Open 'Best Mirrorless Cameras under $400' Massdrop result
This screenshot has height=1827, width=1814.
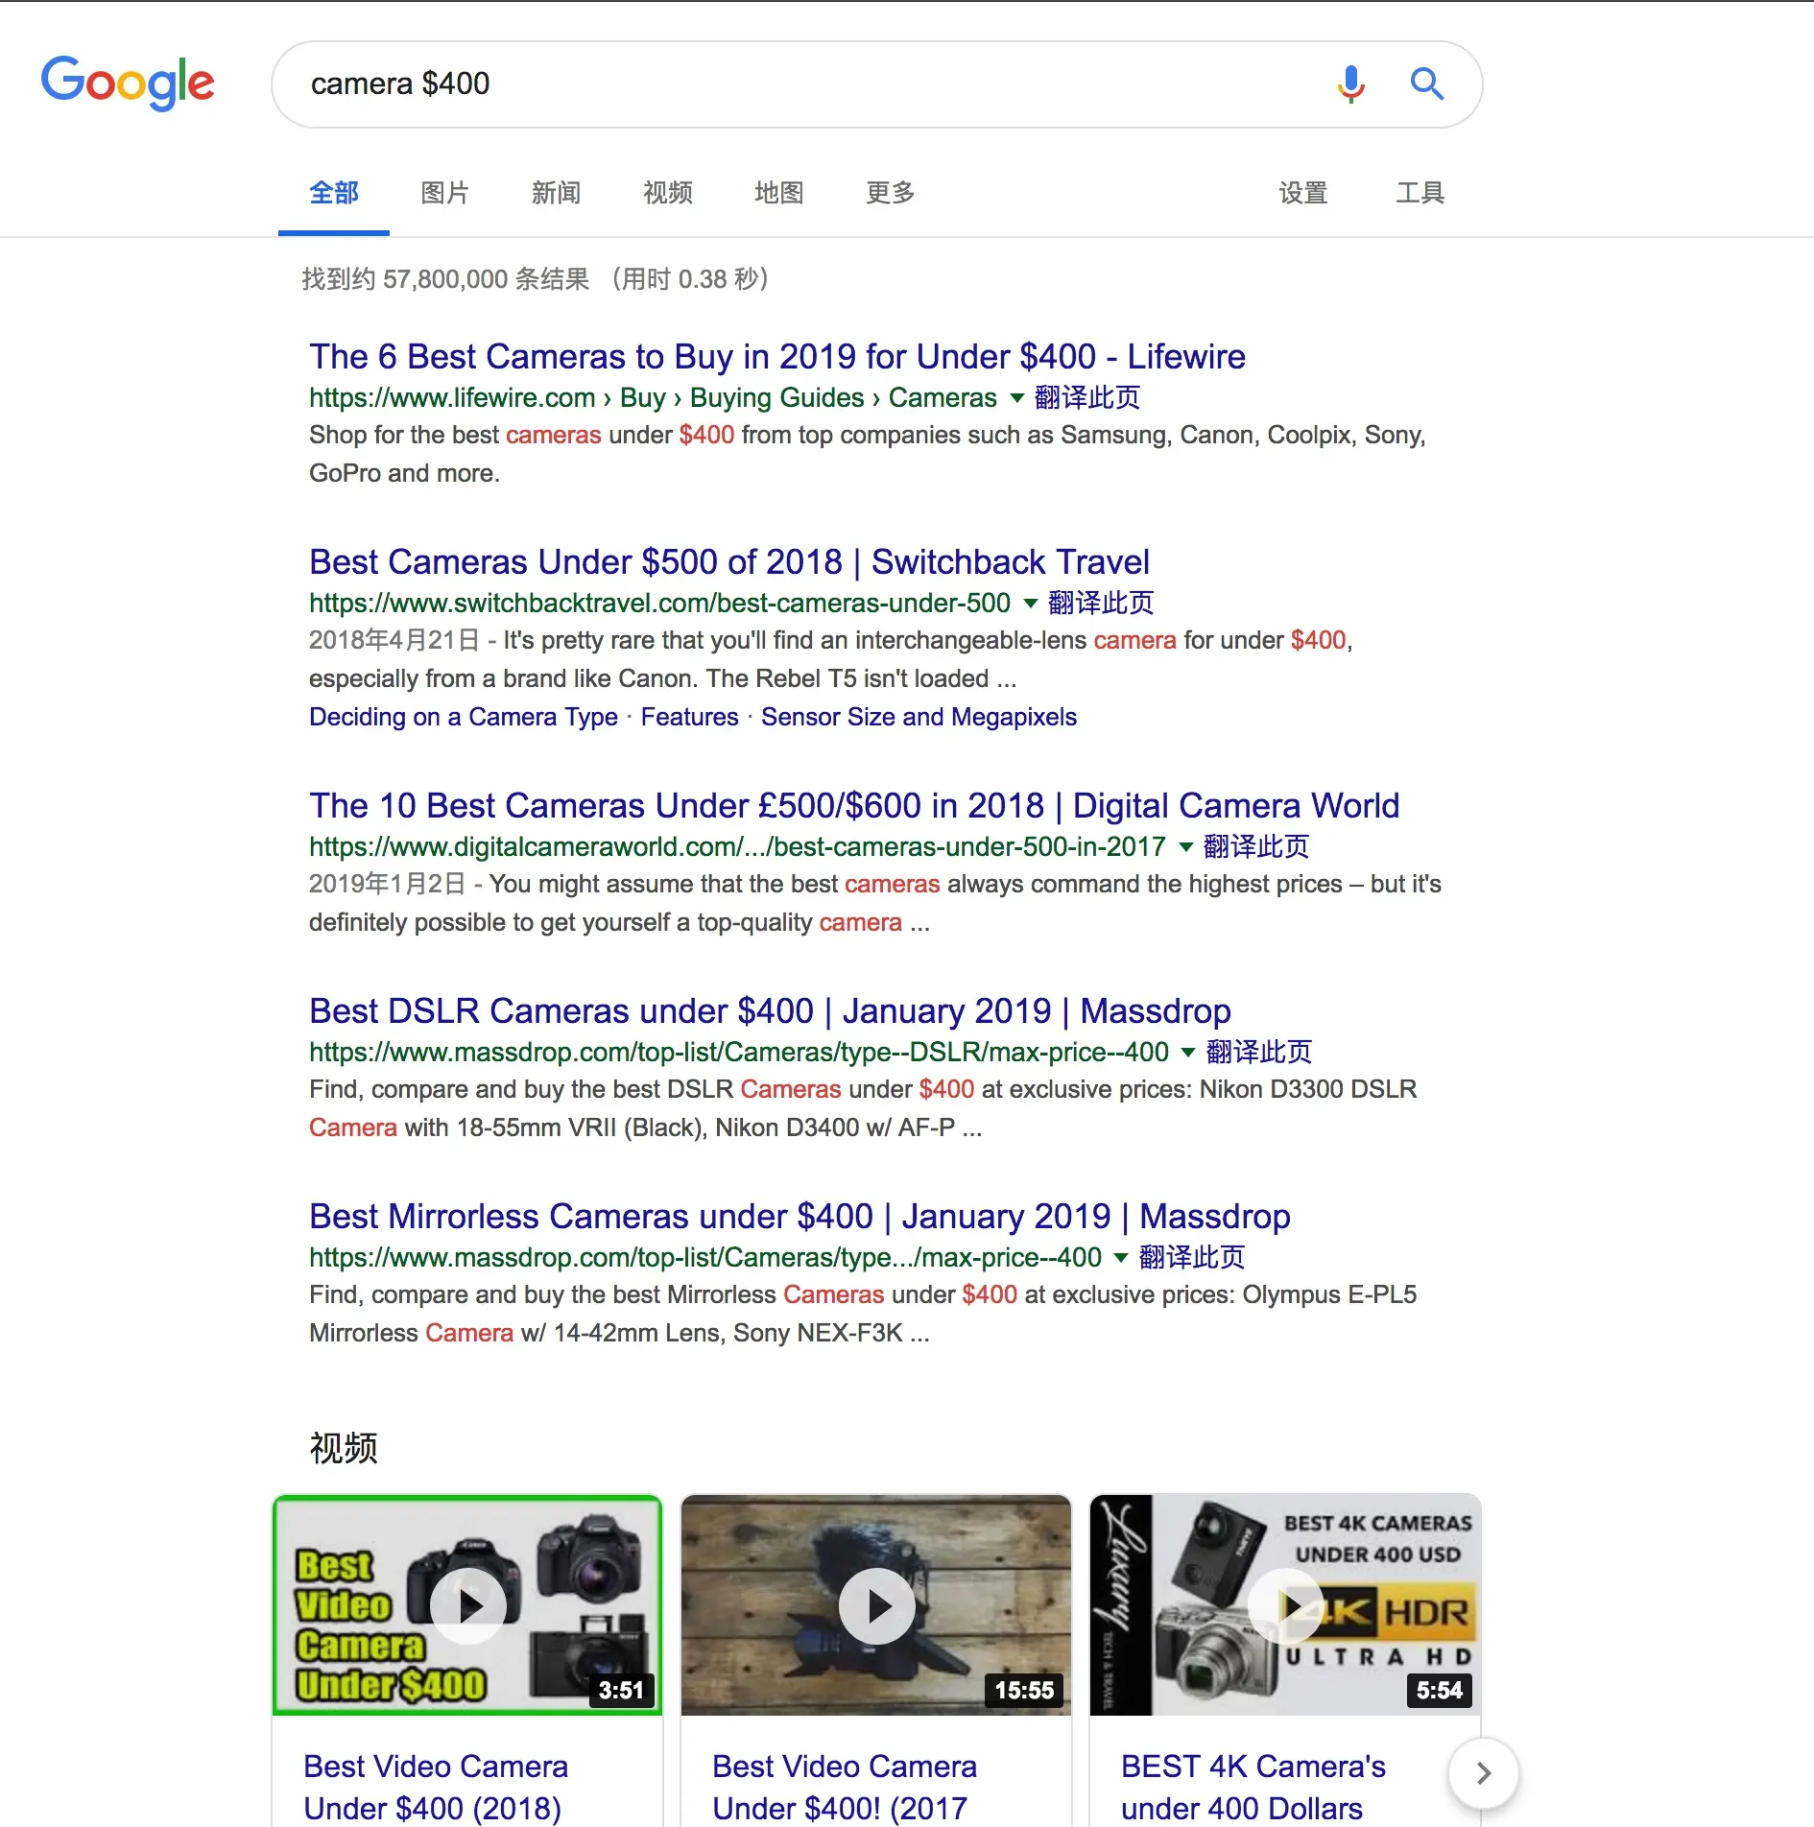point(800,1217)
